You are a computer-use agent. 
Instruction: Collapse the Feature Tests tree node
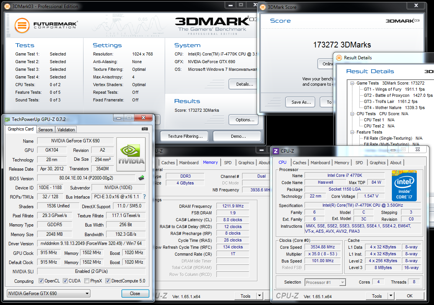pyautogui.click(x=352, y=132)
